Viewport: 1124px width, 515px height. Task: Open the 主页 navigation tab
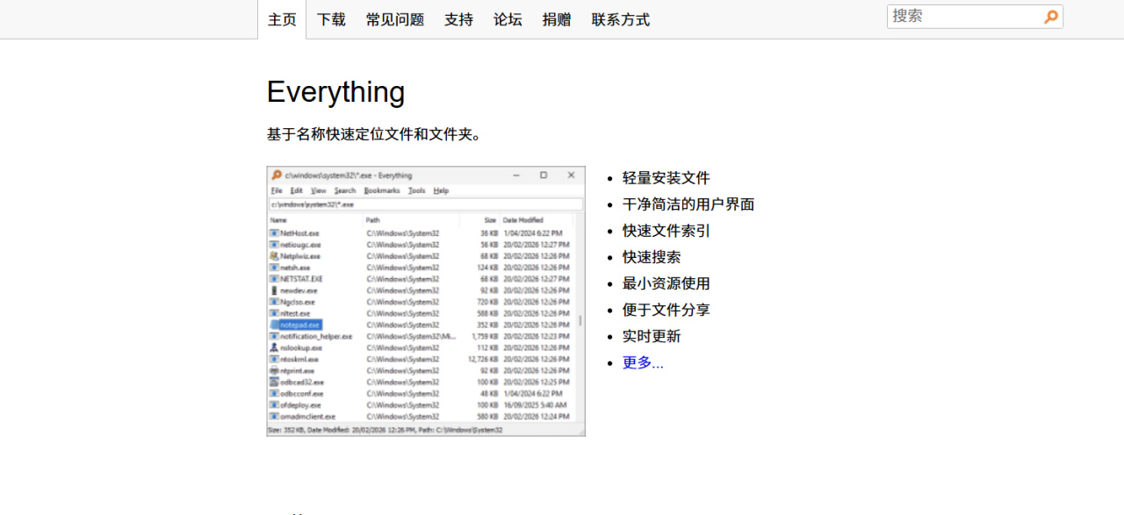282,19
